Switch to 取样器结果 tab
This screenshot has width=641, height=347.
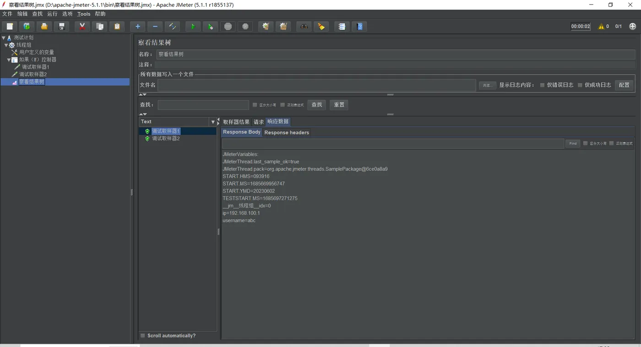(236, 122)
